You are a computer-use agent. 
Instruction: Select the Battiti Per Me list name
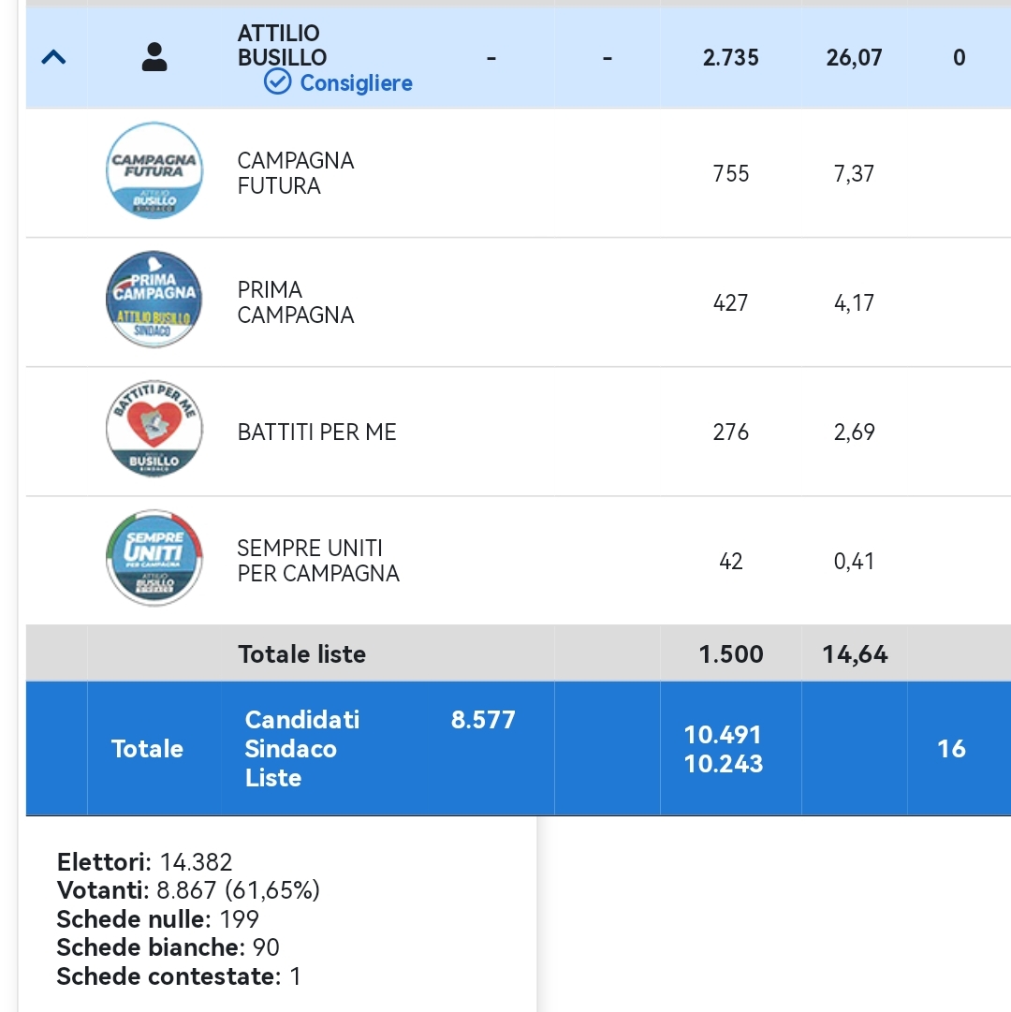(316, 432)
